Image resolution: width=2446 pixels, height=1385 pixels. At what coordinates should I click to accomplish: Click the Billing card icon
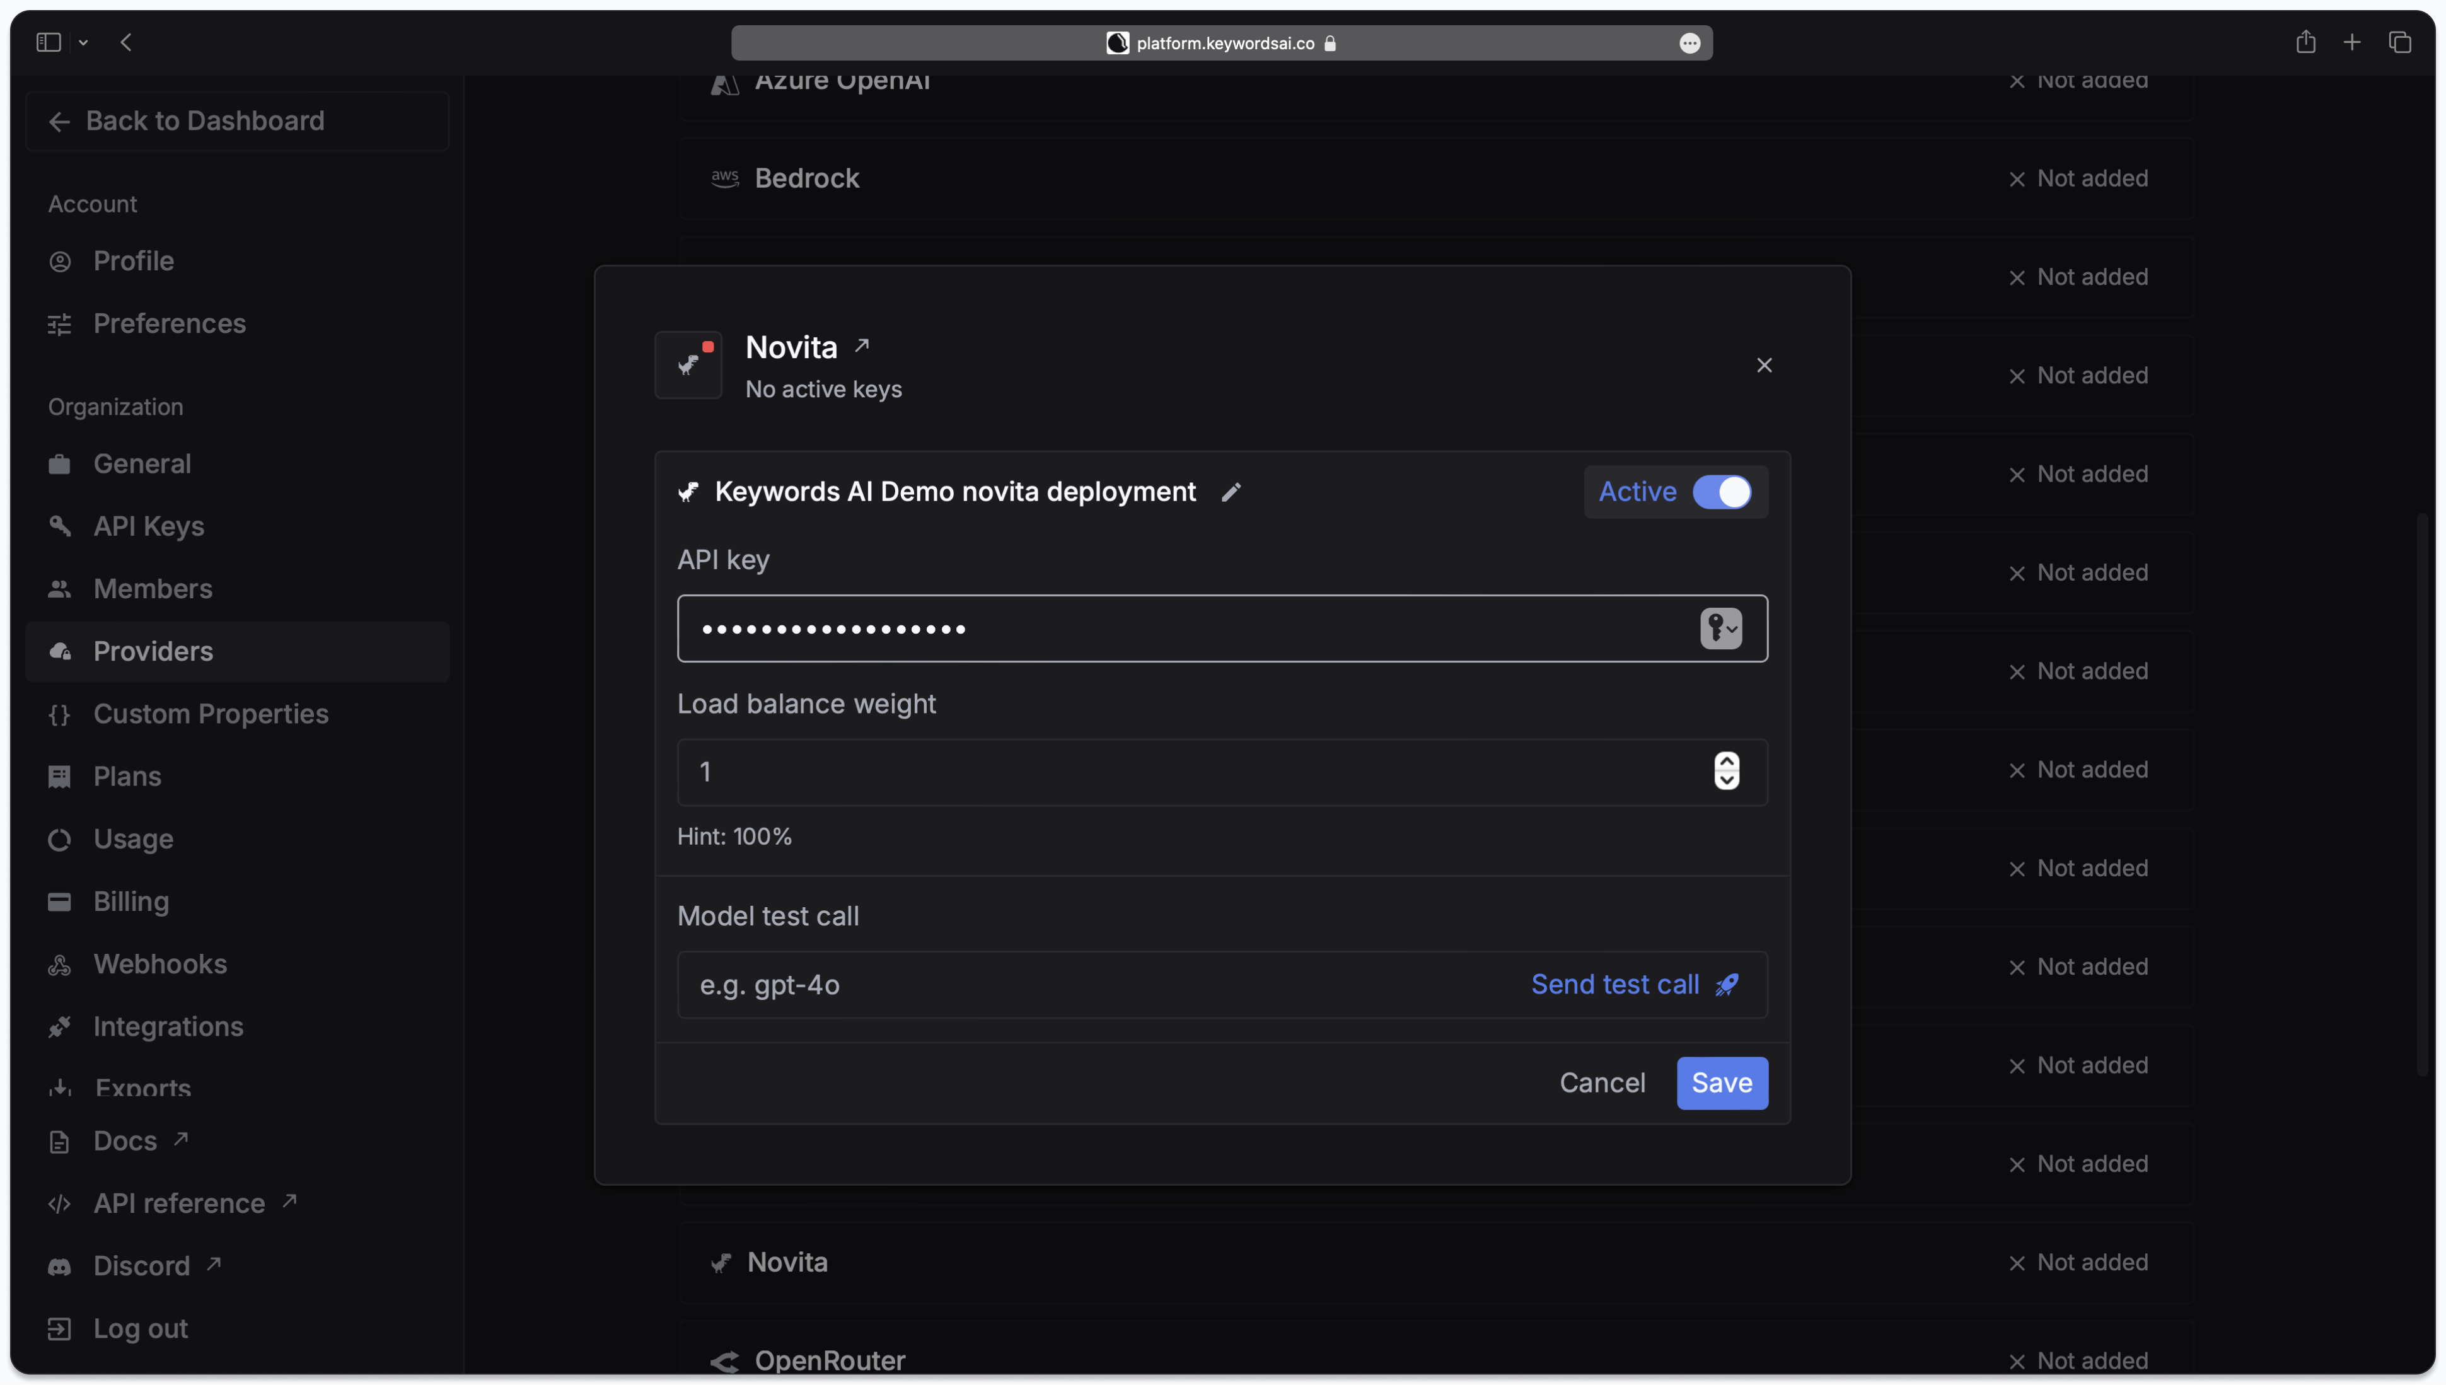[60, 901]
